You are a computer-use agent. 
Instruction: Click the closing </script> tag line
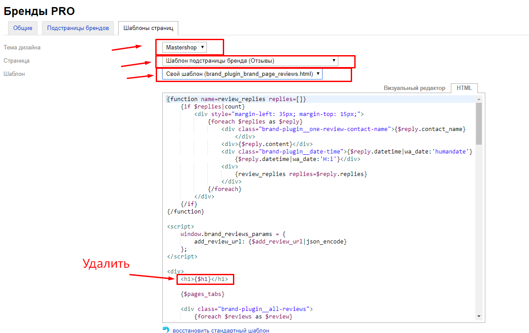[x=182, y=256]
